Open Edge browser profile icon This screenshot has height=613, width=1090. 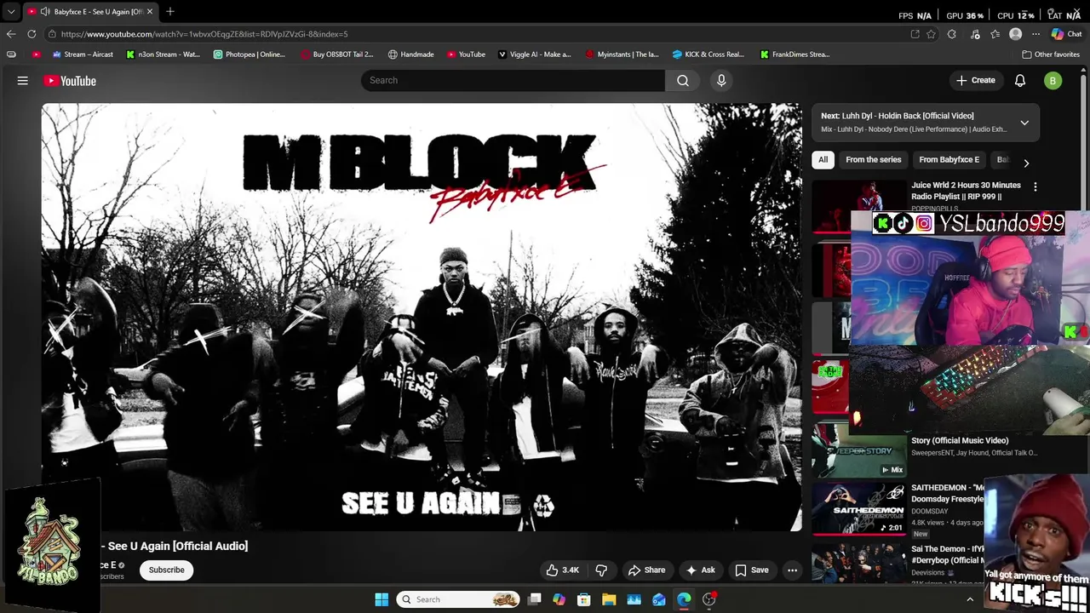point(1015,34)
